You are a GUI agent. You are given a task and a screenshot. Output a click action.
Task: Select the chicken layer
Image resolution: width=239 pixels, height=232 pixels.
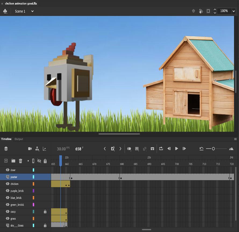(15, 184)
